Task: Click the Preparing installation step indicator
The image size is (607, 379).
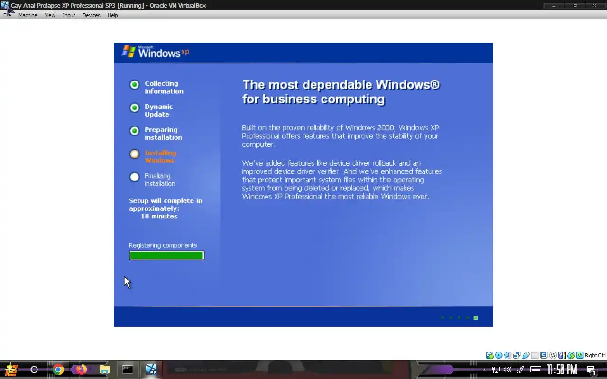Action: (x=135, y=131)
